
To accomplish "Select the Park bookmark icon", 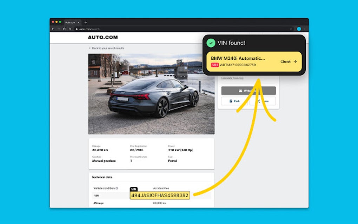I will click(x=231, y=101).
